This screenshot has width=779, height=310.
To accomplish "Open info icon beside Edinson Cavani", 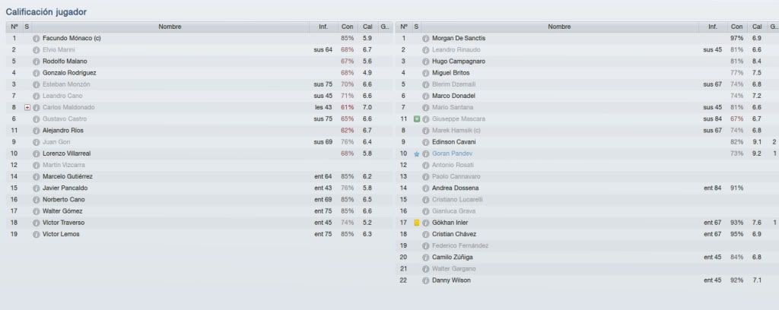I will [x=425, y=142].
